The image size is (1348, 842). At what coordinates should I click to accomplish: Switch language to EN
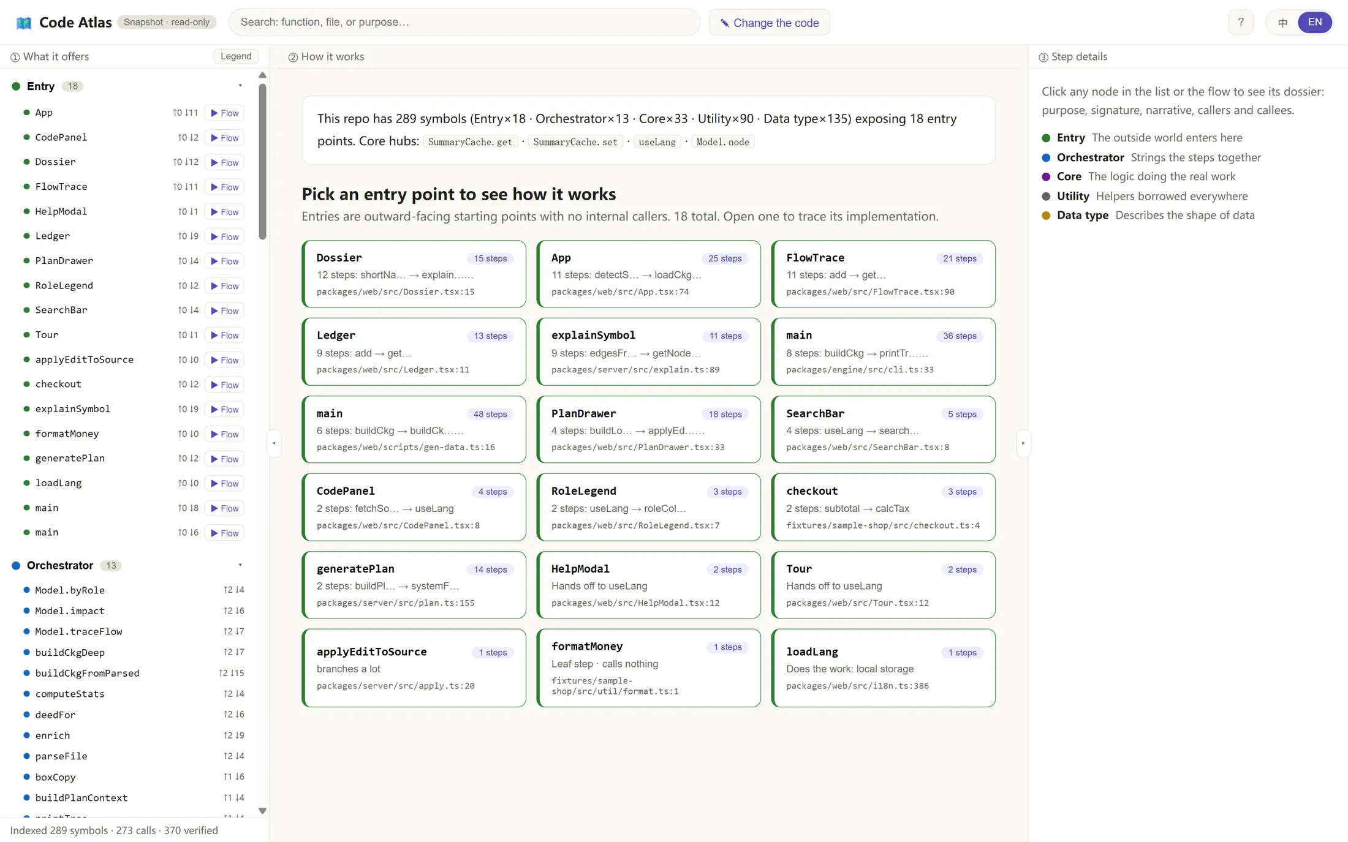pyautogui.click(x=1314, y=22)
